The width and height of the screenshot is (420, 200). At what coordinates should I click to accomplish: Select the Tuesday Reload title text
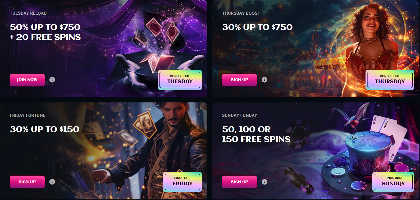tap(28, 13)
